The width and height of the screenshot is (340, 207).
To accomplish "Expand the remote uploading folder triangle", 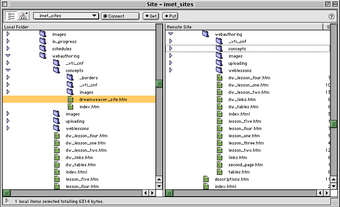I will tap(171, 63).
